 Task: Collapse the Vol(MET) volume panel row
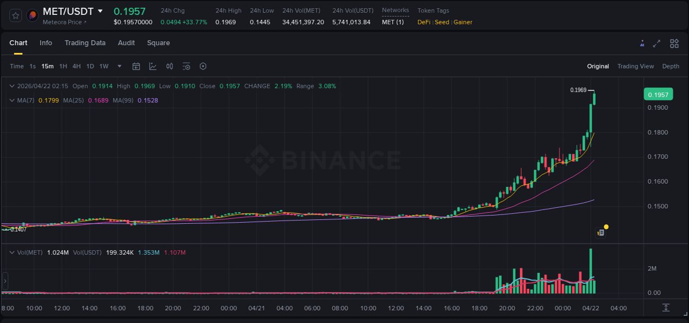pos(12,252)
